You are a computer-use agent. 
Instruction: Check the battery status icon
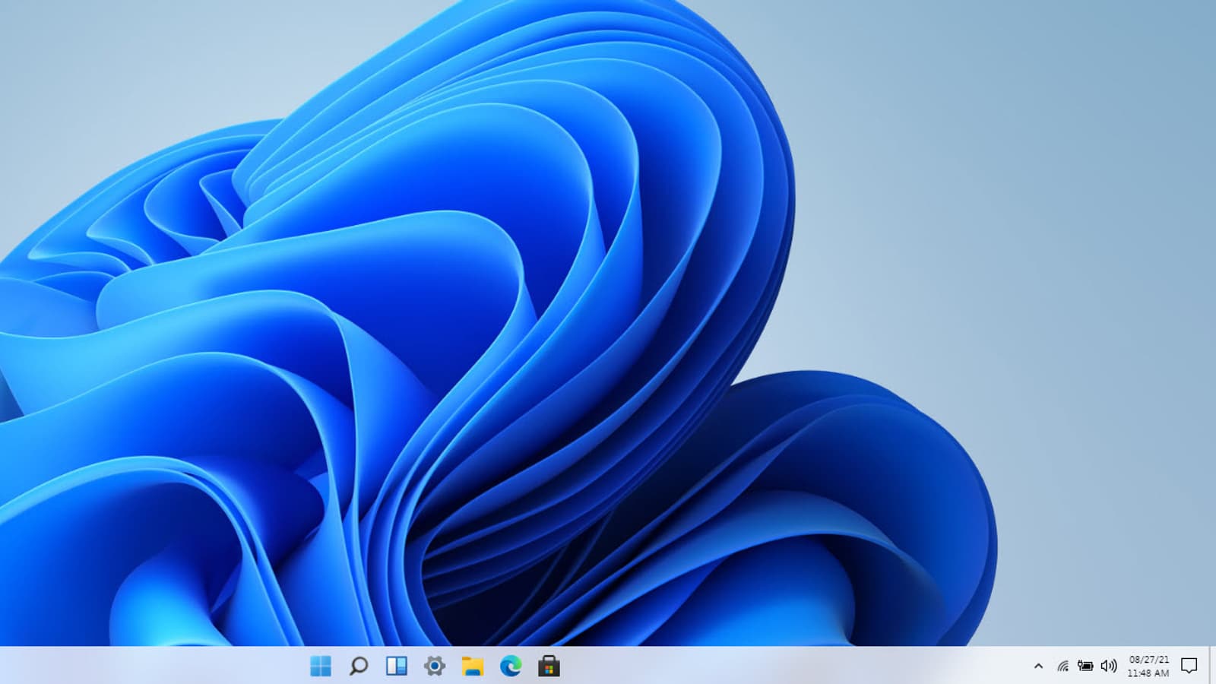(1085, 667)
